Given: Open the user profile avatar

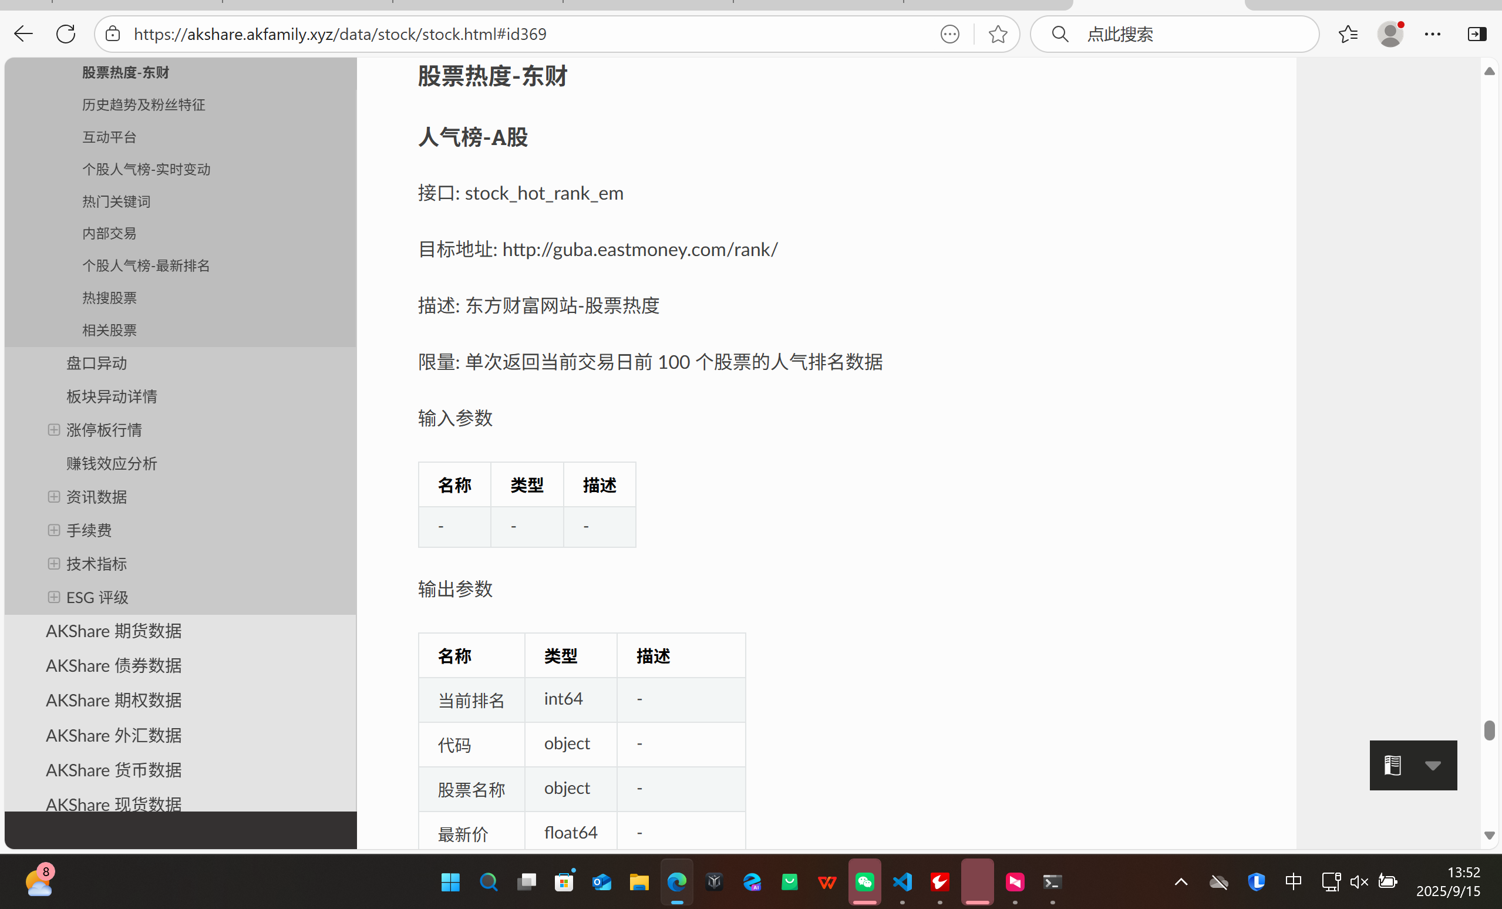Looking at the screenshot, I should (x=1390, y=34).
